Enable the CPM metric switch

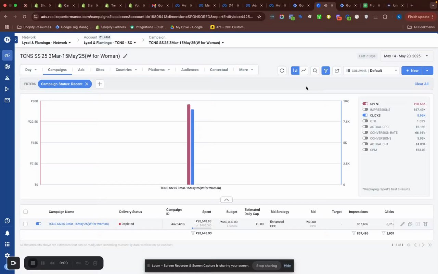(365, 150)
